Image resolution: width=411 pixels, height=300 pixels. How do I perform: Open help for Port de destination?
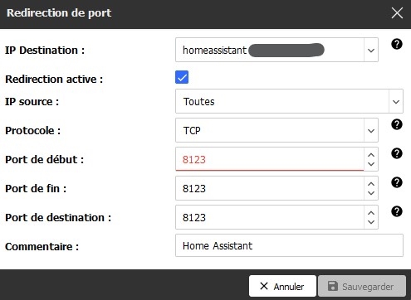click(397, 211)
